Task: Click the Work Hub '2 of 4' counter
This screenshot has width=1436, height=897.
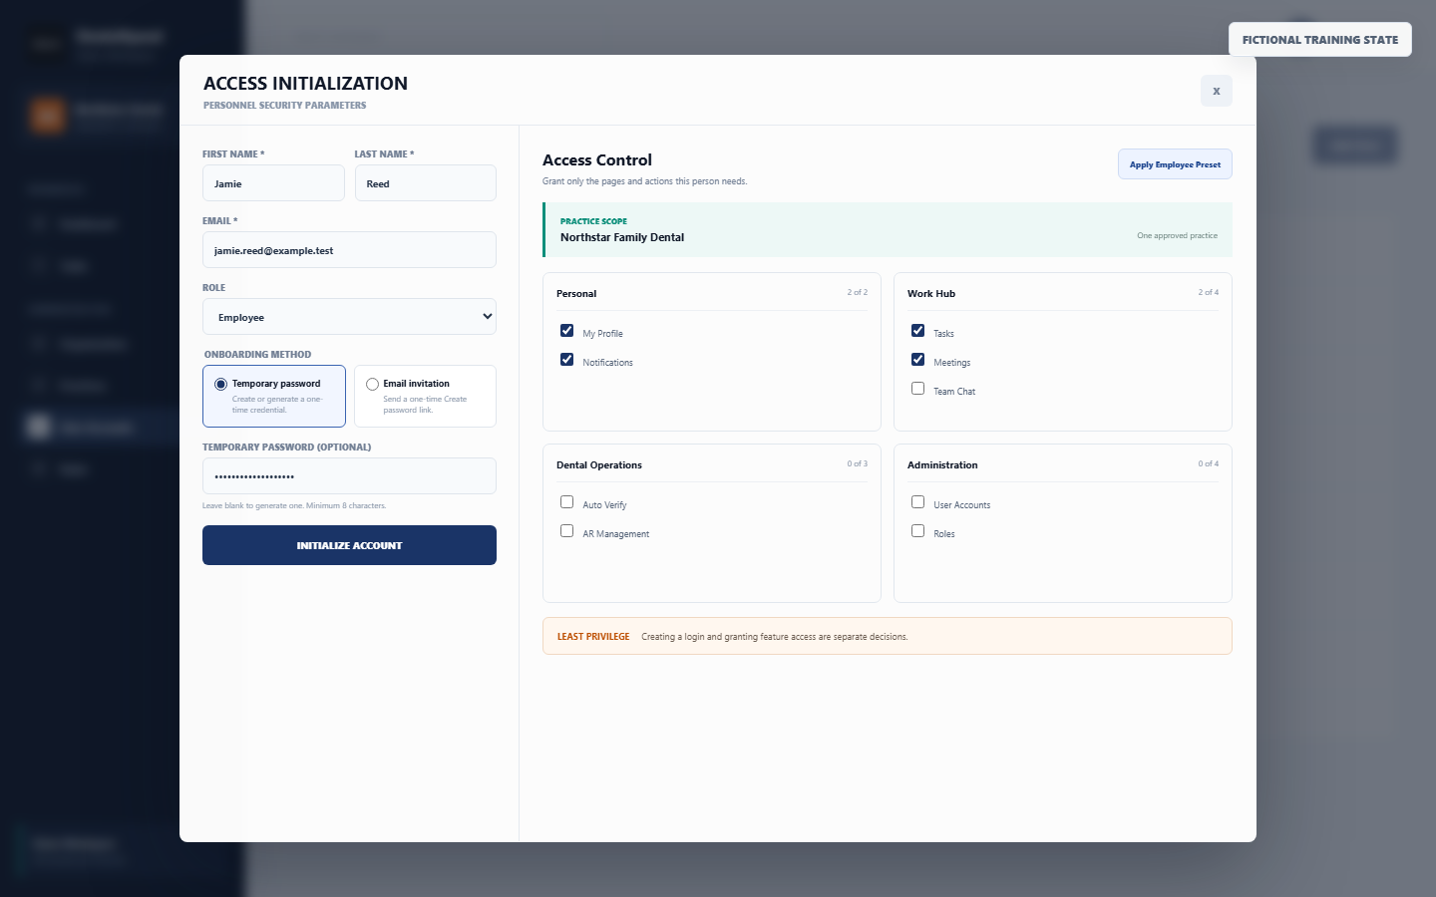Action: click(x=1209, y=293)
